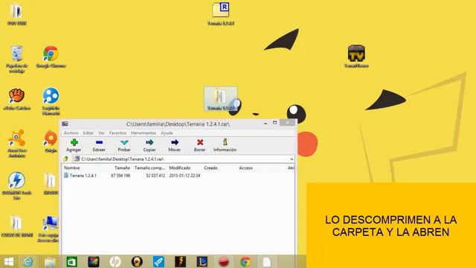Click the red record taskbar icon
This screenshot has width=476, height=268.
(224, 261)
